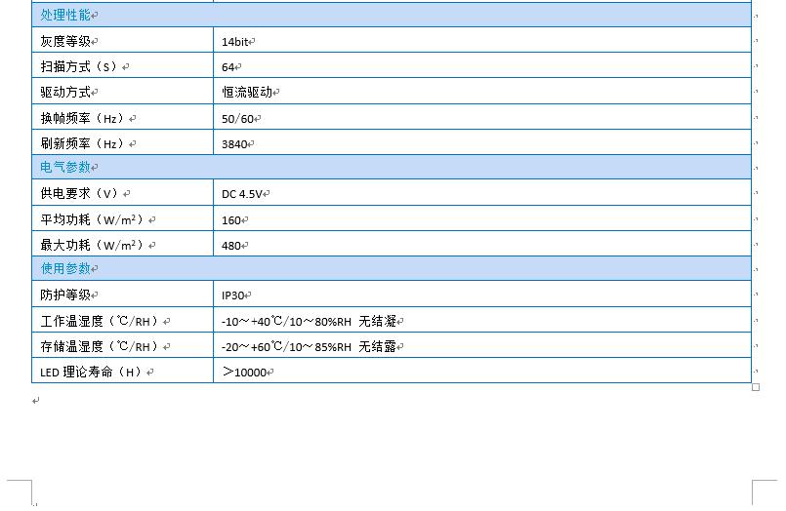Click the 14bit value cell

(x=235, y=42)
